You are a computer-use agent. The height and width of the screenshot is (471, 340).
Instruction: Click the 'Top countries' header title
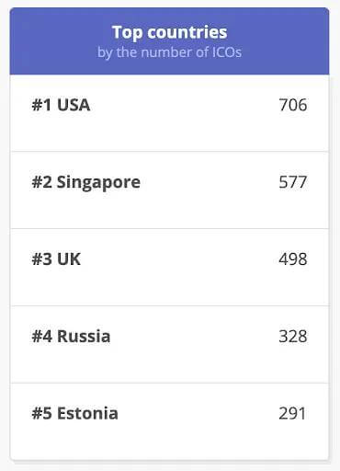coord(169,33)
